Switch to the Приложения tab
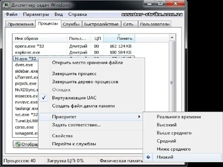Viewport: 223px width, 167px height. 20,24
